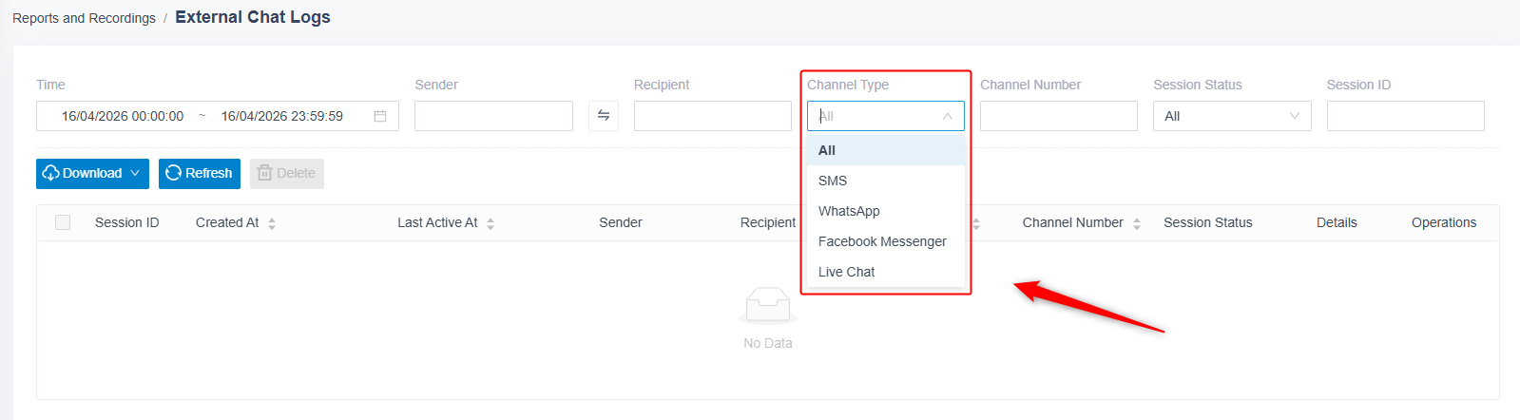Click the Recipient input field
1520x420 pixels.
point(713,116)
